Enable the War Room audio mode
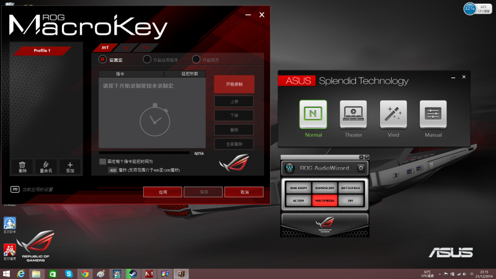This screenshot has width=496, height=279. click(298, 188)
